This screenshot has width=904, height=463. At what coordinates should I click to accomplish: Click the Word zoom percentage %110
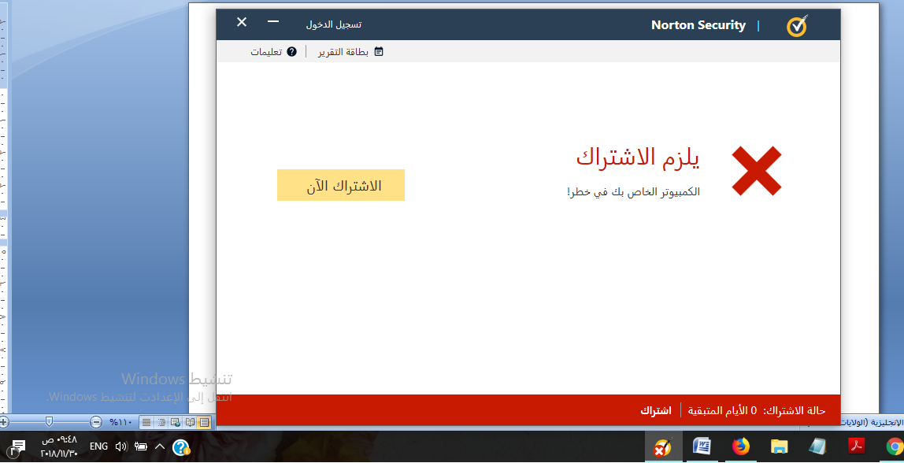(121, 422)
